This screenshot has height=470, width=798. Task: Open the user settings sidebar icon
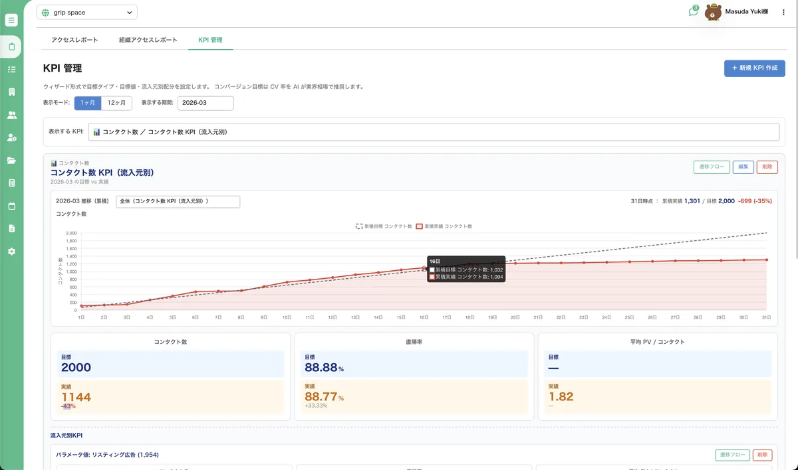point(11,137)
